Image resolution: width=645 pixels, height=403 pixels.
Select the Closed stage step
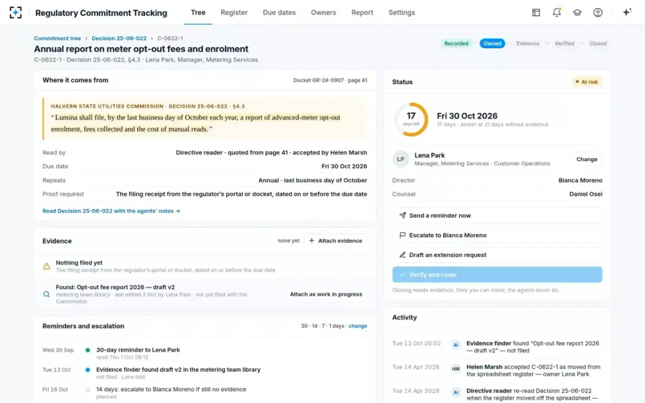598,44
